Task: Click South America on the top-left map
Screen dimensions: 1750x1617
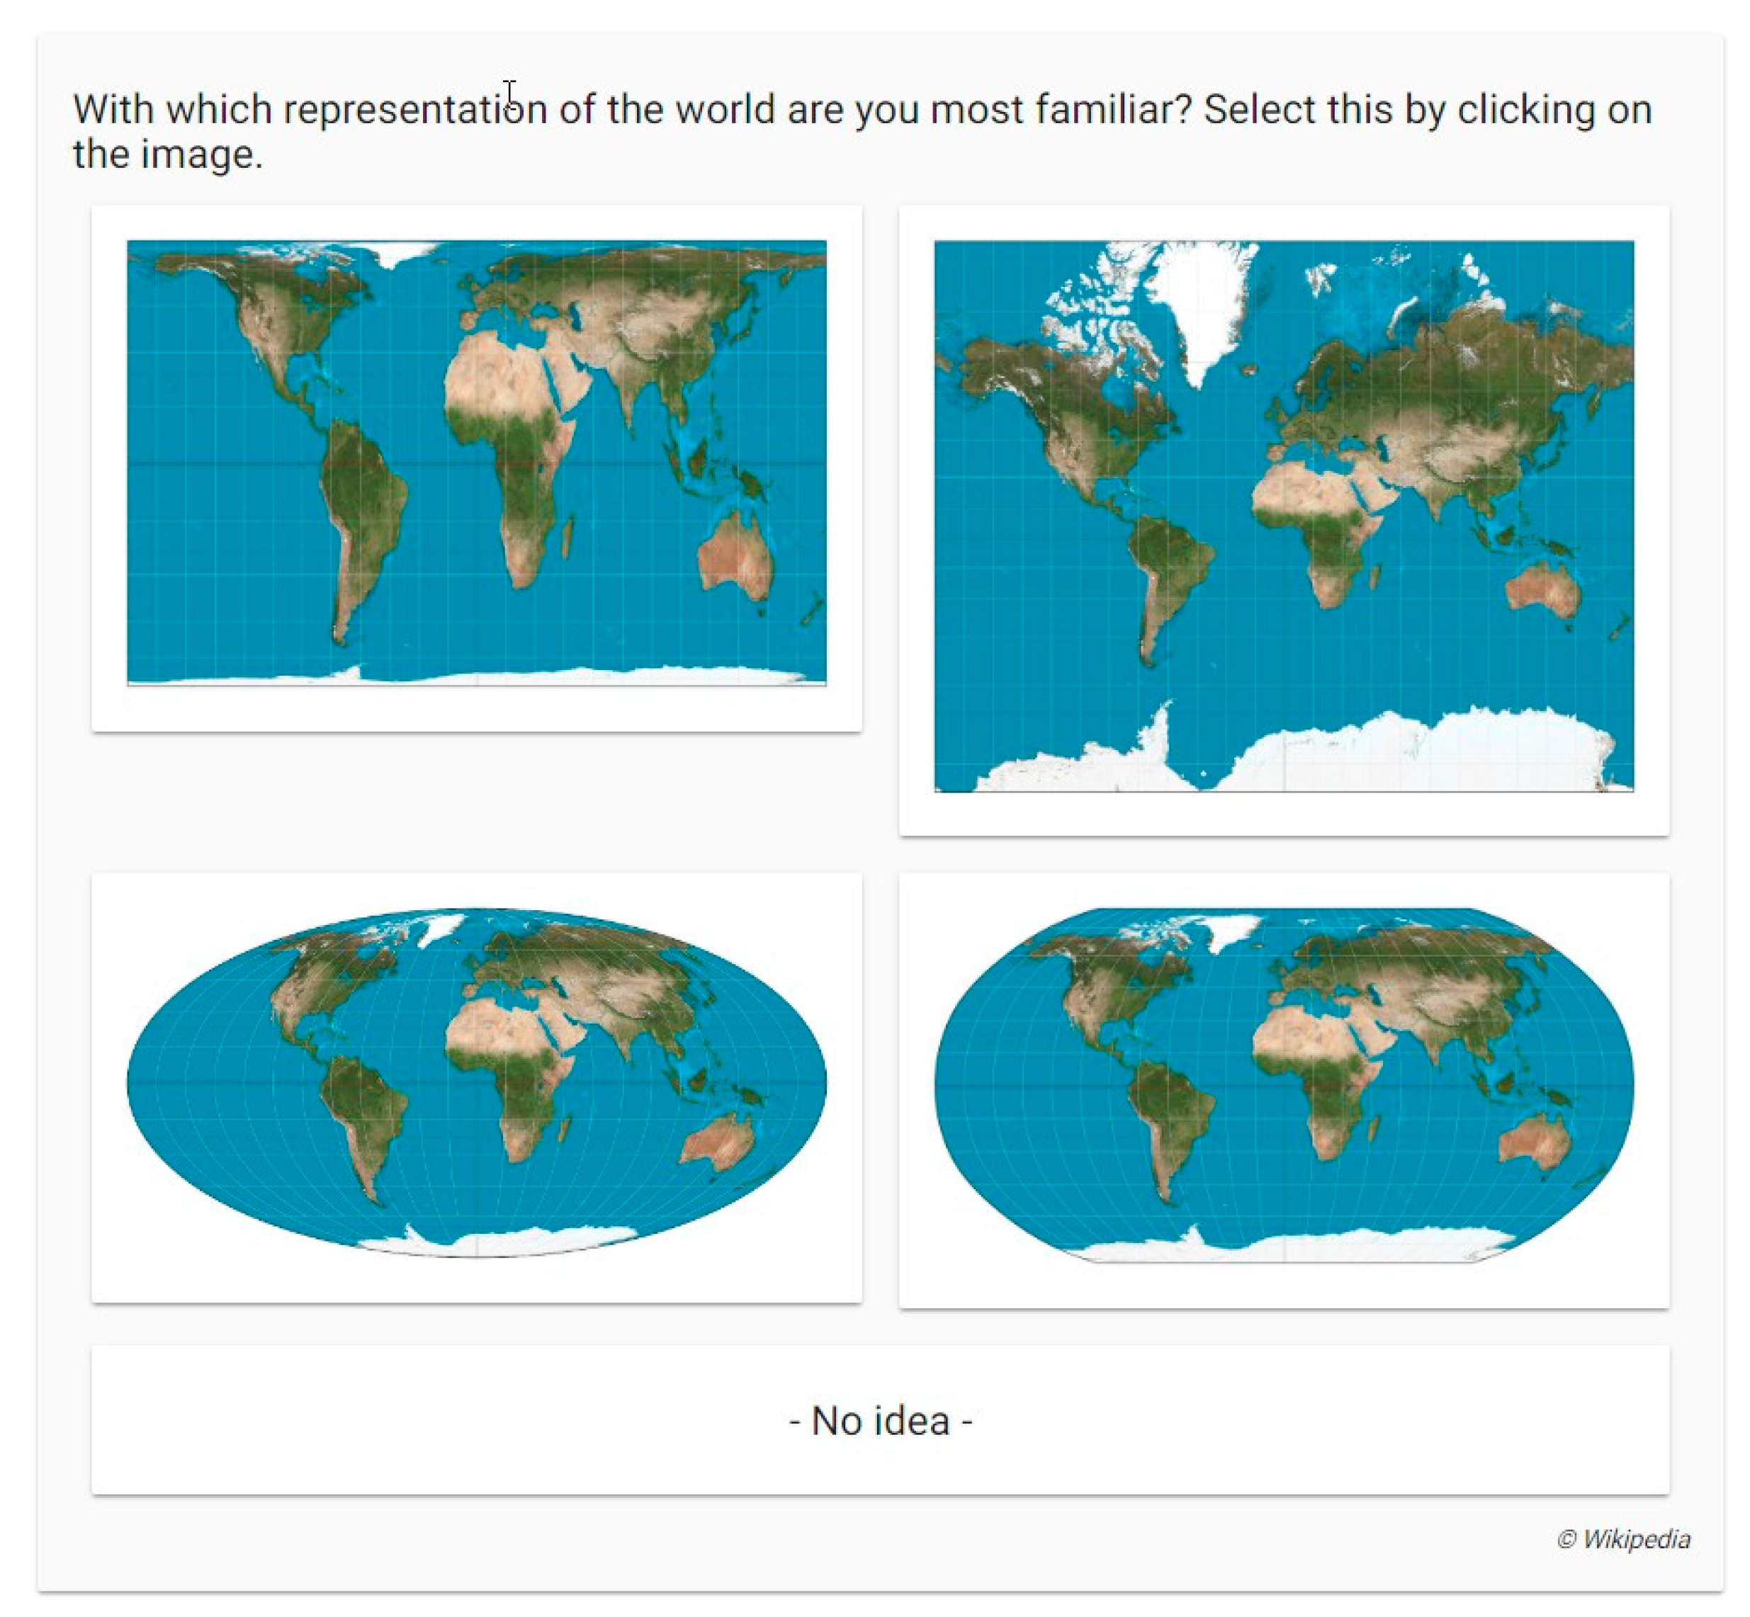Action: (359, 508)
